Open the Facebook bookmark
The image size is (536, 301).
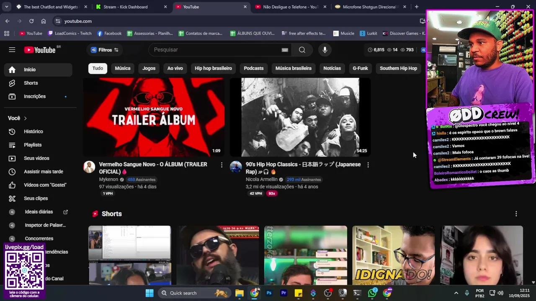[109, 33]
